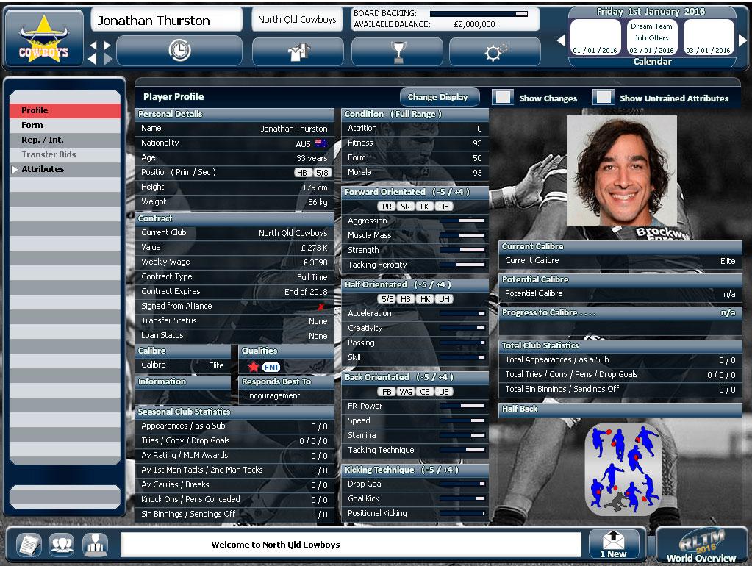This screenshot has width=752, height=566.
Task: Click the Aggression attribute bar
Action: tap(462, 221)
